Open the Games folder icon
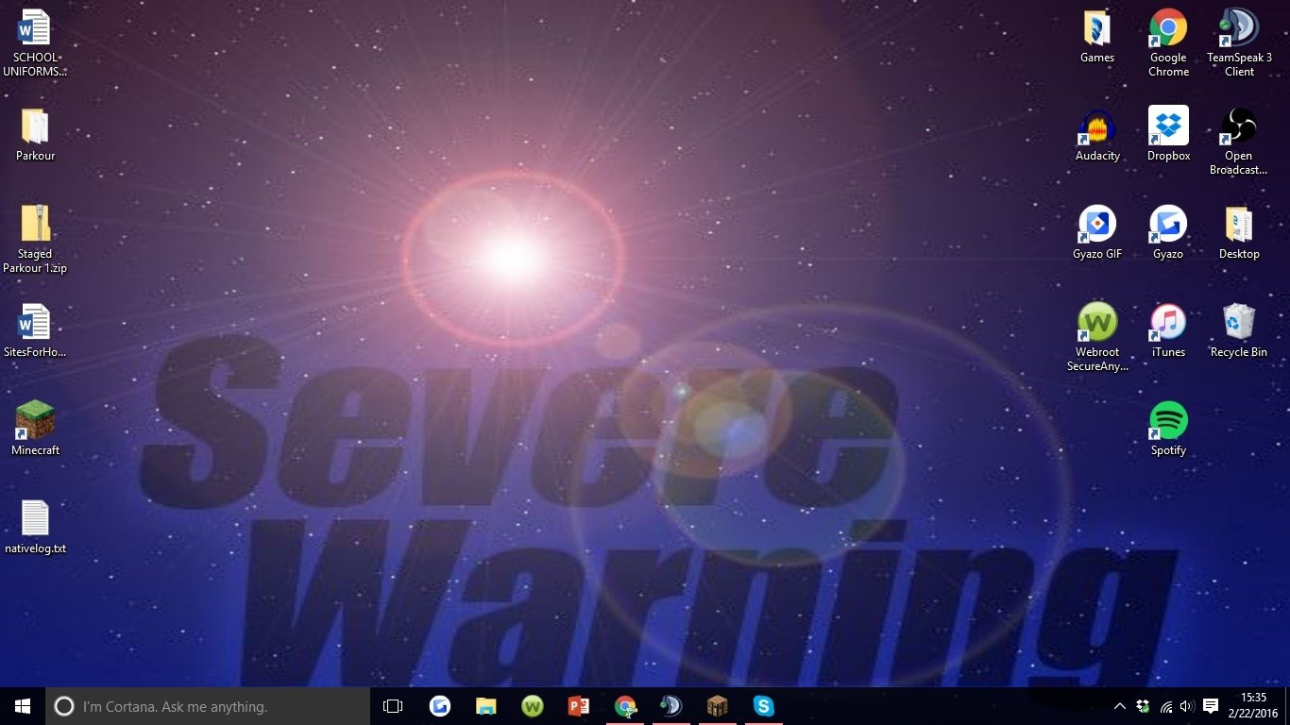The width and height of the screenshot is (1290, 725). pyautogui.click(x=1097, y=37)
